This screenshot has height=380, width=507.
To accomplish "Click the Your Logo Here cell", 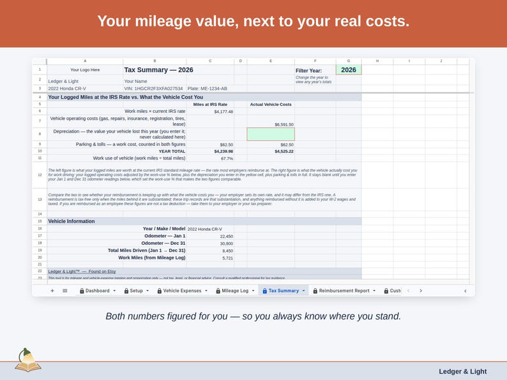I will click(85, 69).
